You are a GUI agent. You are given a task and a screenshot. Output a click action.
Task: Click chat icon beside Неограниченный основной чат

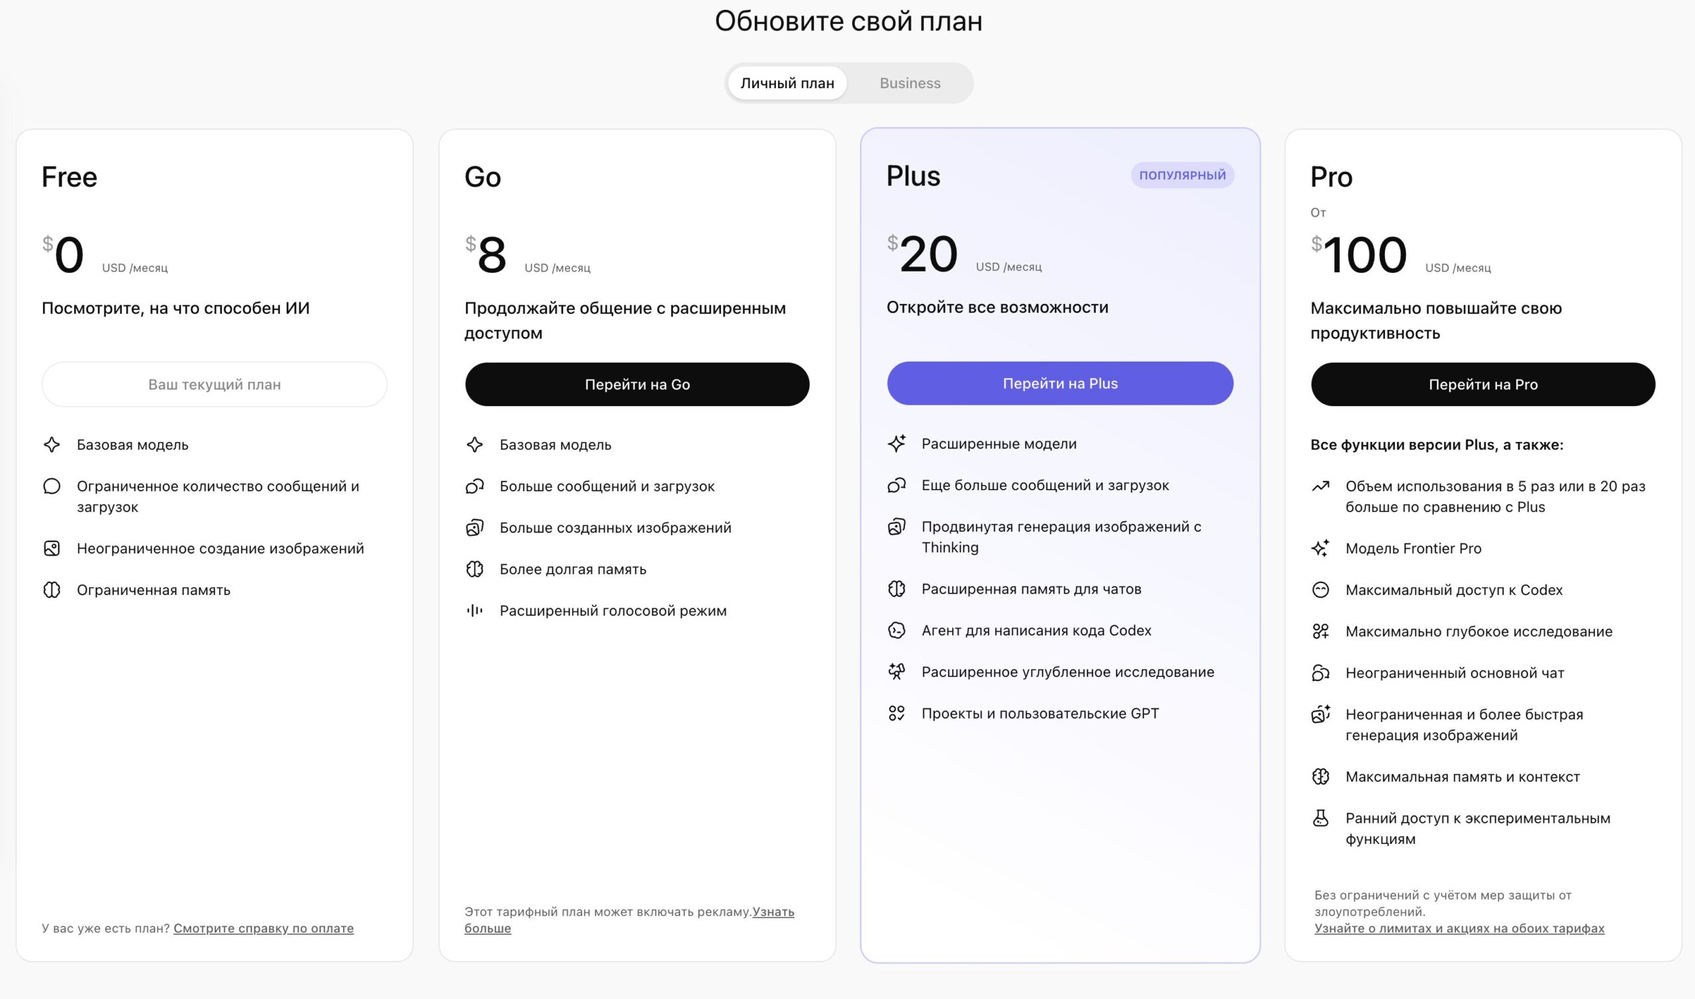(x=1320, y=672)
